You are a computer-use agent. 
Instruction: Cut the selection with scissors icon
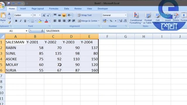(x=9, y=14)
